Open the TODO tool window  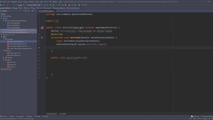[45, 116]
